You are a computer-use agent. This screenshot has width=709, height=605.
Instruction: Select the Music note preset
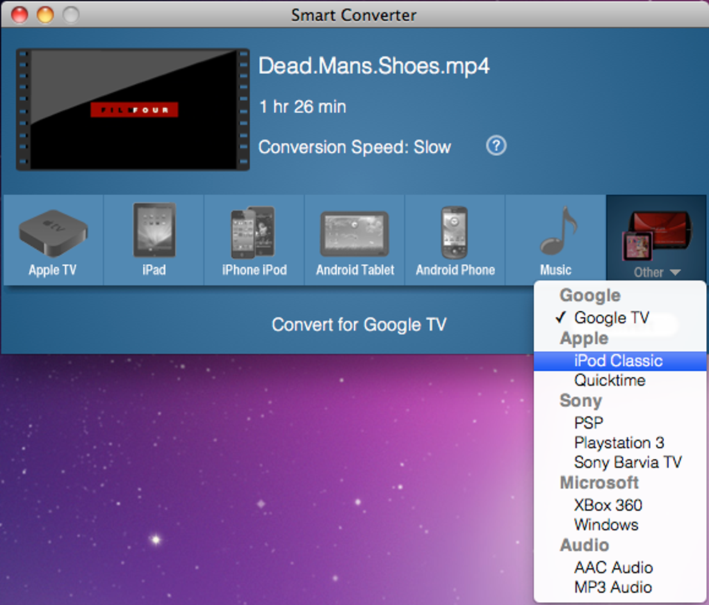tap(555, 241)
